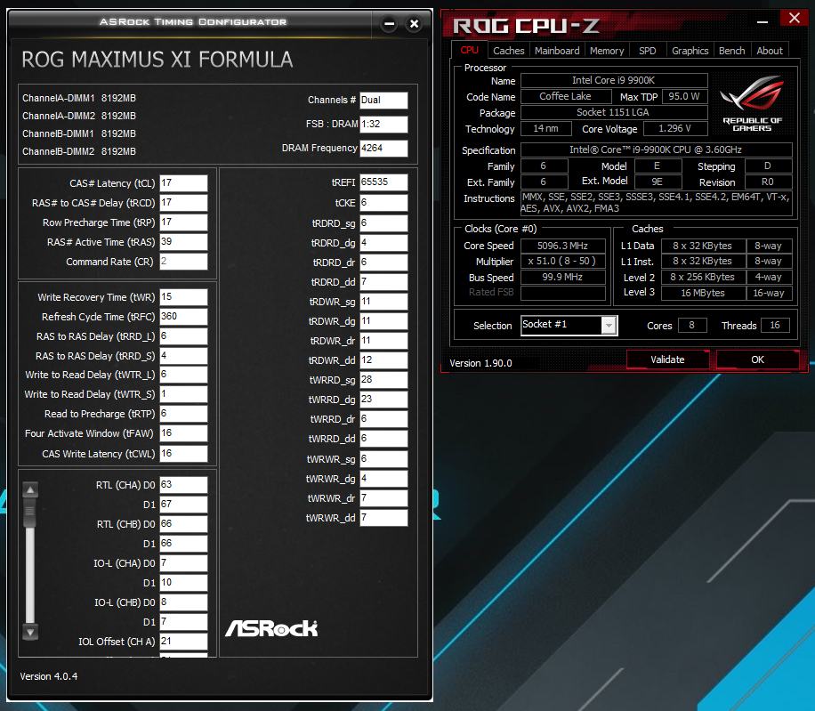Click the tRRD_S value field
Image resolution: width=815 pixels, height=711 pixels.
click(183, 356)
